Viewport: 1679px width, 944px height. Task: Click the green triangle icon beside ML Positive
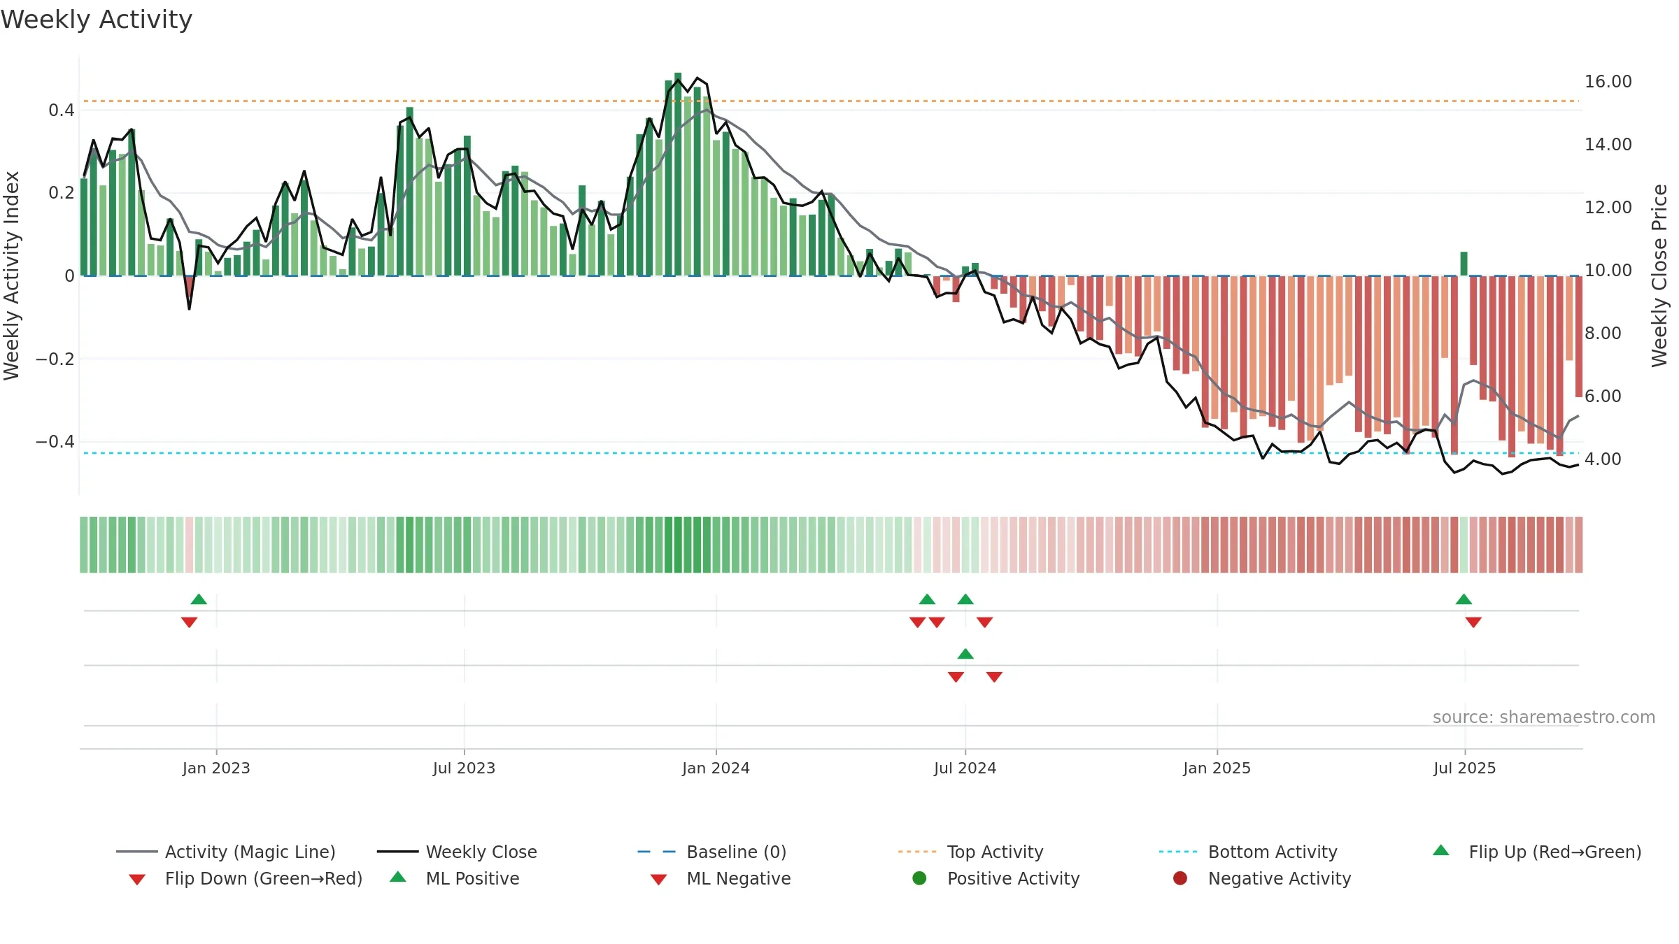pyautogui.click(x=398, y=877)
